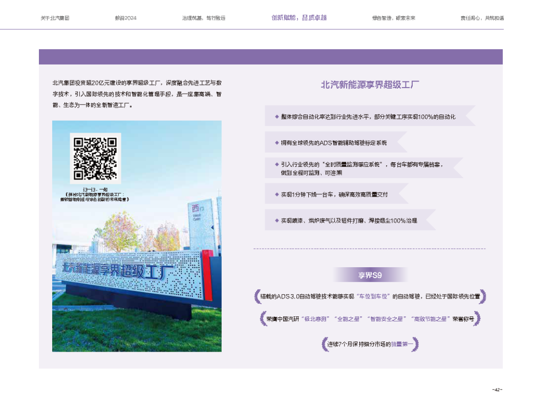The height and width of the screenshot is (407, 553).
Task: Open the 关于北汽集团 section tab
Action: point(55,18)
